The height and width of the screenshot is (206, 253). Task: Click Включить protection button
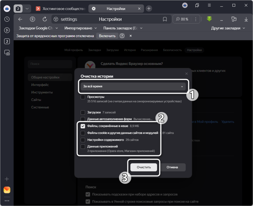tap(107, 36)
